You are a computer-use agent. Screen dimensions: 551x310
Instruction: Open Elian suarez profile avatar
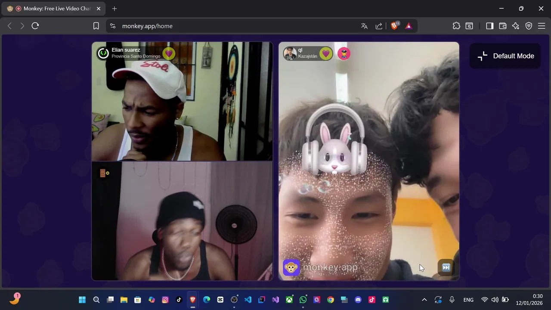pos(103,53)
